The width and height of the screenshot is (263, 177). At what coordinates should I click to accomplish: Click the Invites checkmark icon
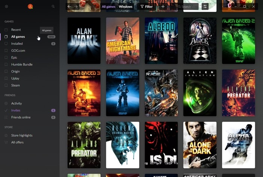point(6,110)
